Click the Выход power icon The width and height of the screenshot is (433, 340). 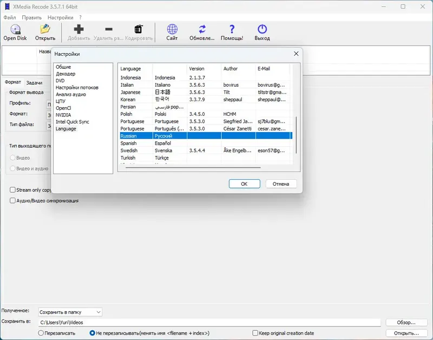tap(262, 29)
